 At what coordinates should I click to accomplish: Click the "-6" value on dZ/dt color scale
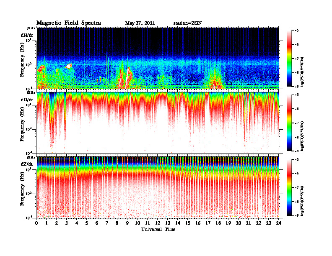click(297, 173)
